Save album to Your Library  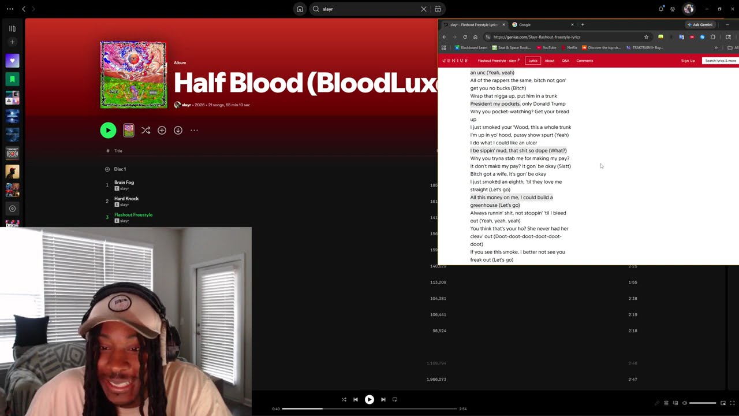162,131
